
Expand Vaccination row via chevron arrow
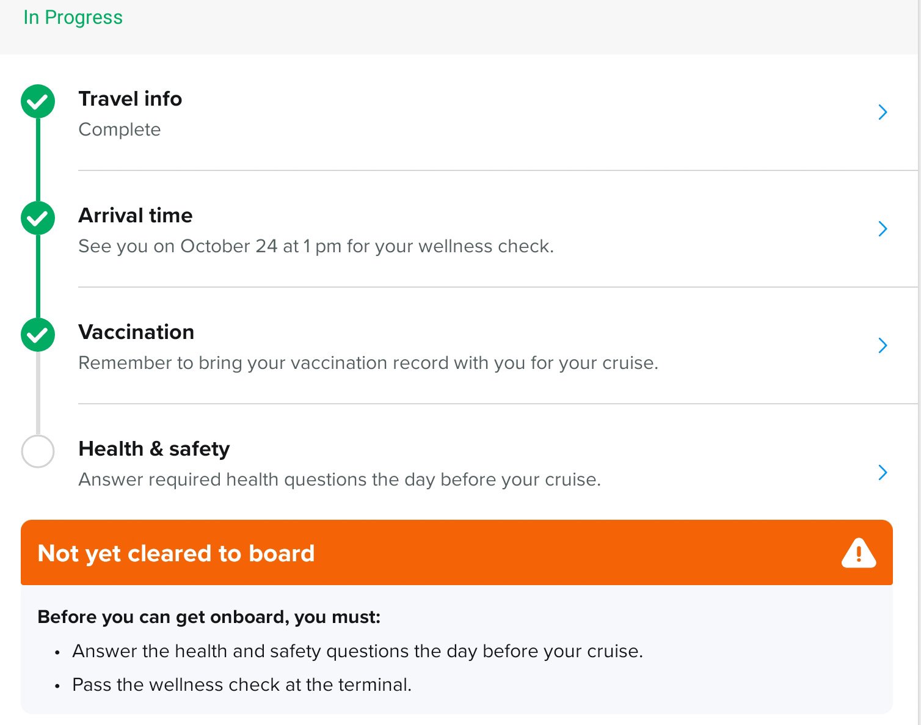point(883,345)
